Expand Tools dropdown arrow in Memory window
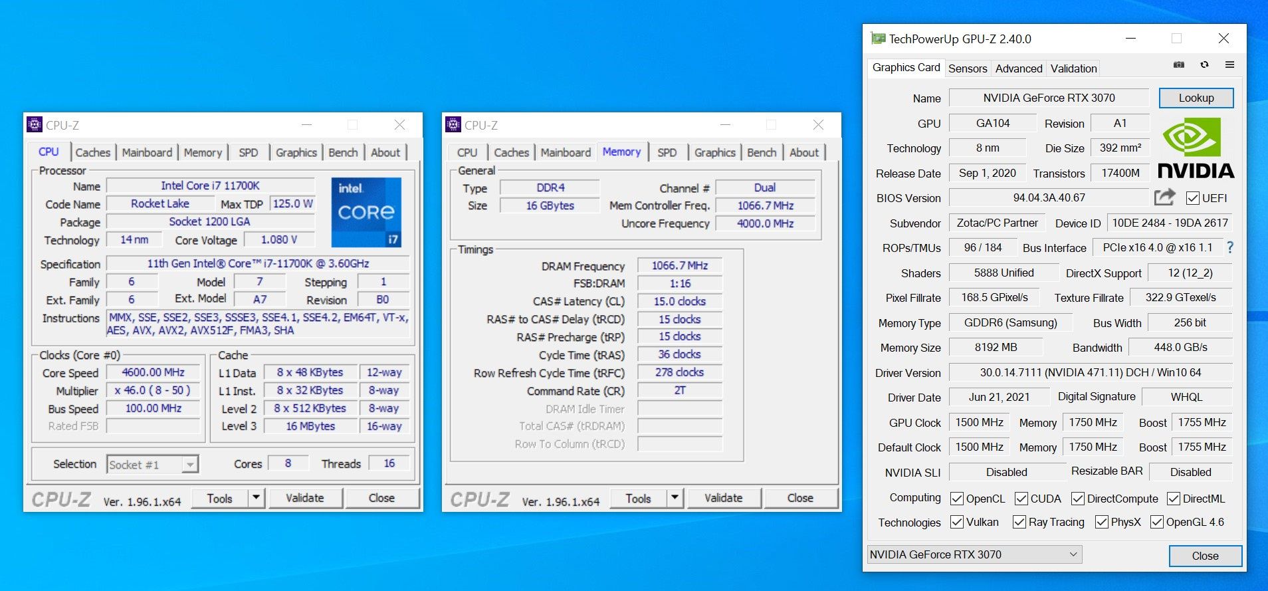The width and height of the screenshot is (1268, 591). (x=675, y=498)
